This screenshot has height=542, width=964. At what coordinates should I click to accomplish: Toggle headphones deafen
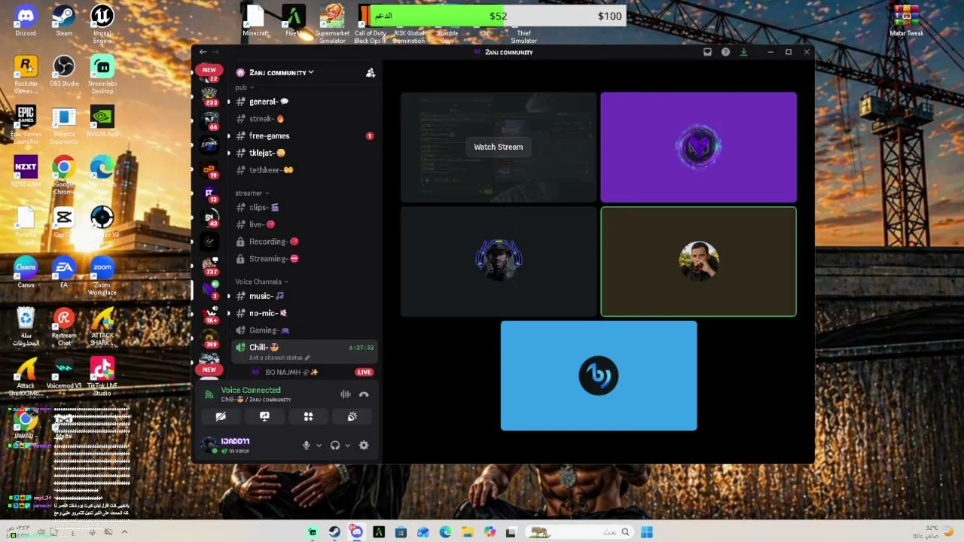click(335, 445)
